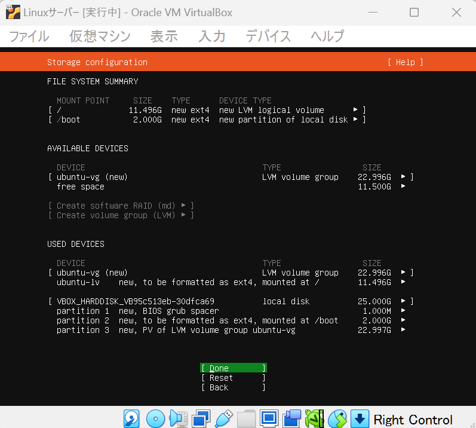Open the デバイス menu
This screenshot has height=428, width=476.
268,36
